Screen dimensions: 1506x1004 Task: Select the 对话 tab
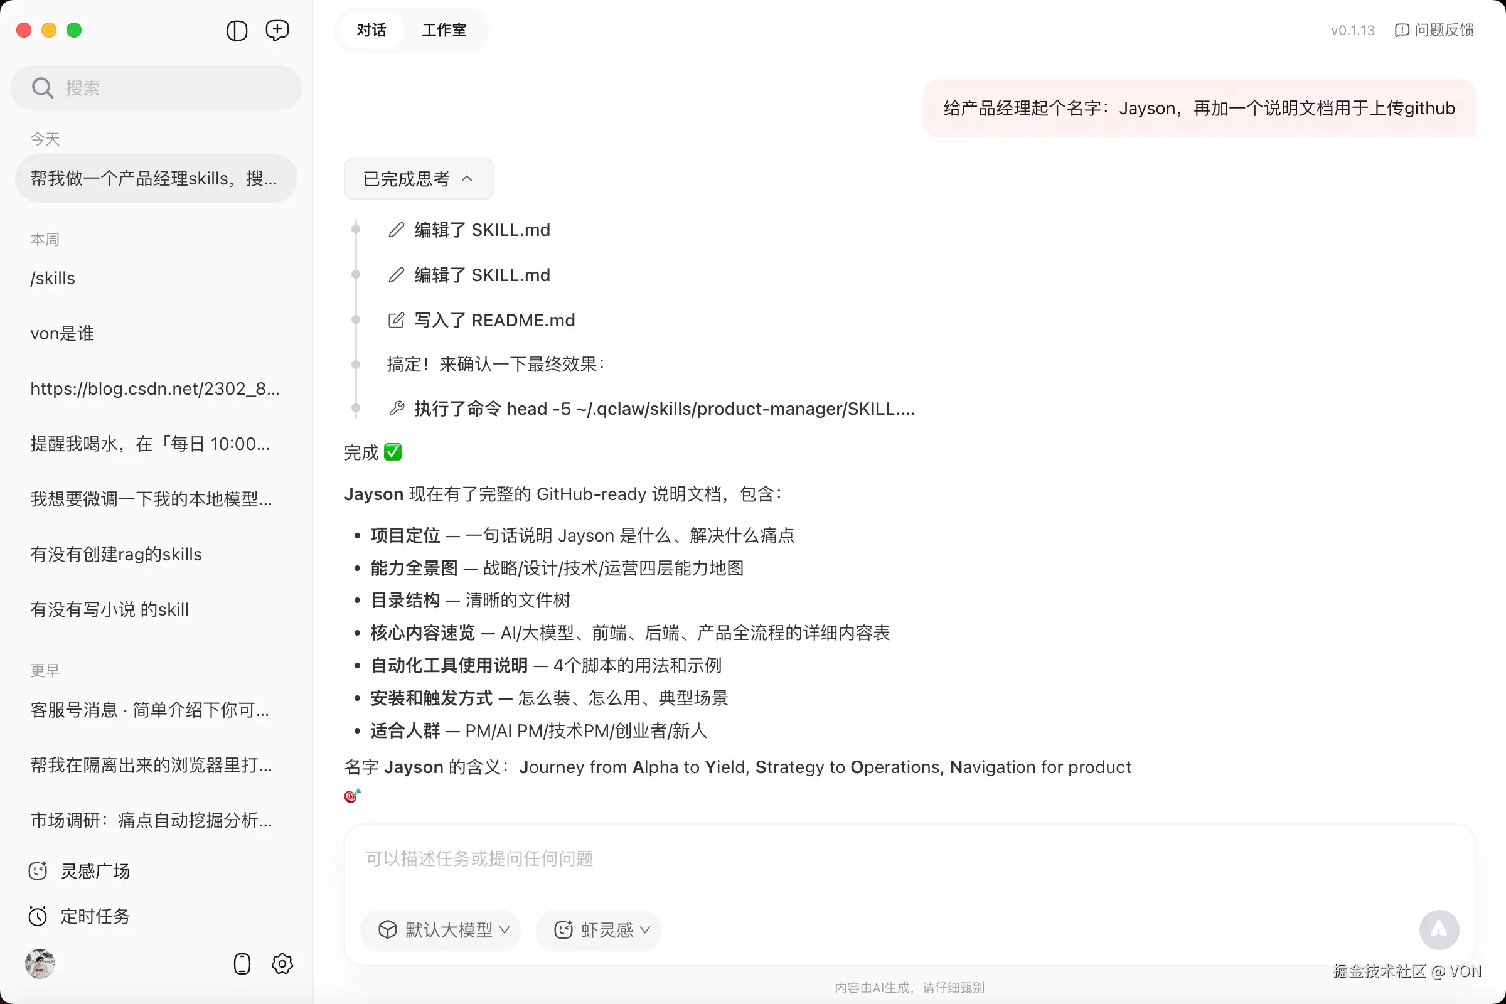point(371,30)
